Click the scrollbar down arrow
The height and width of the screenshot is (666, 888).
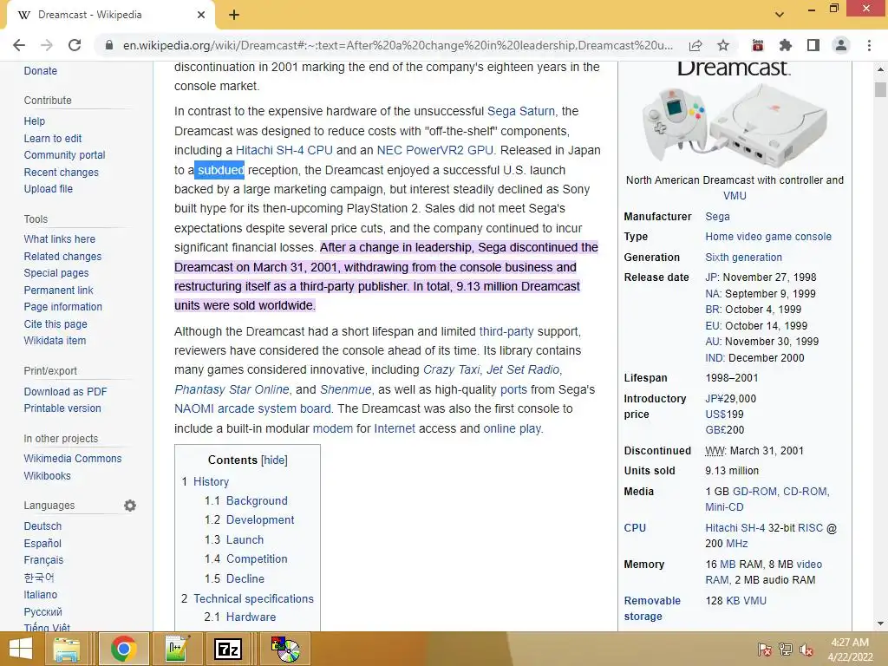point(880,624)
